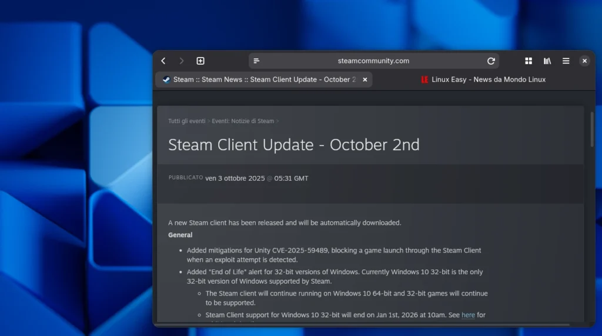Focus the steamcommunity.com address bar

point(373,61)
